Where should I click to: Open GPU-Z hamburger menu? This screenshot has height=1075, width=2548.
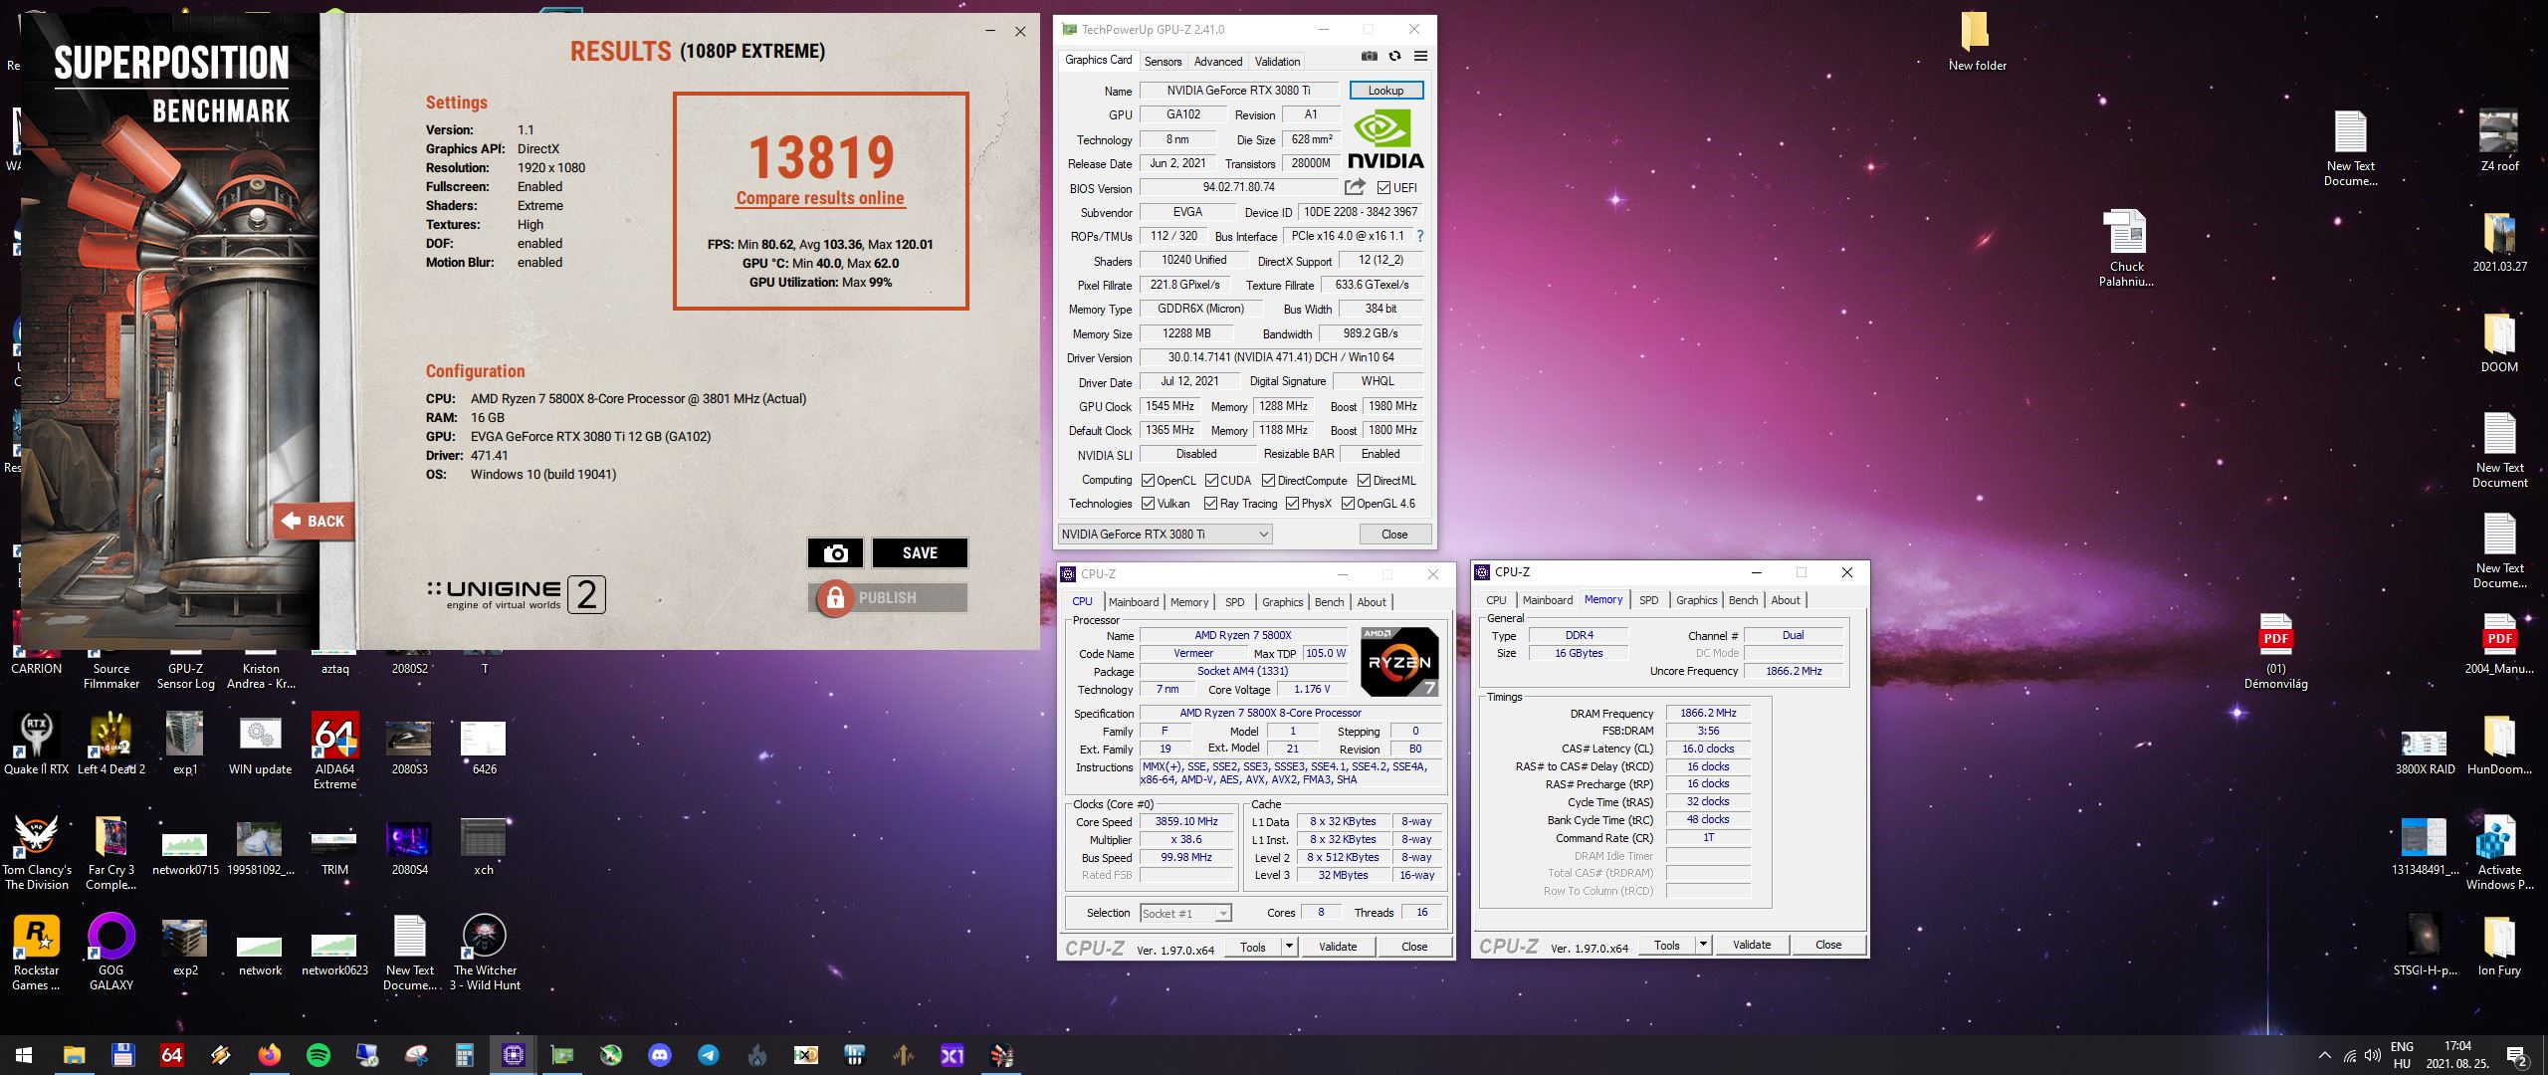pos(1420,57)
